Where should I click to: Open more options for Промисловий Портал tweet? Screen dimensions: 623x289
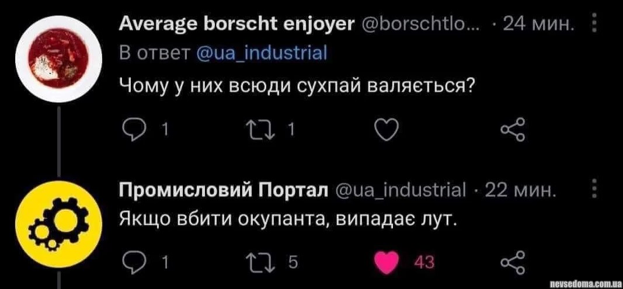(x=594, y=191)
